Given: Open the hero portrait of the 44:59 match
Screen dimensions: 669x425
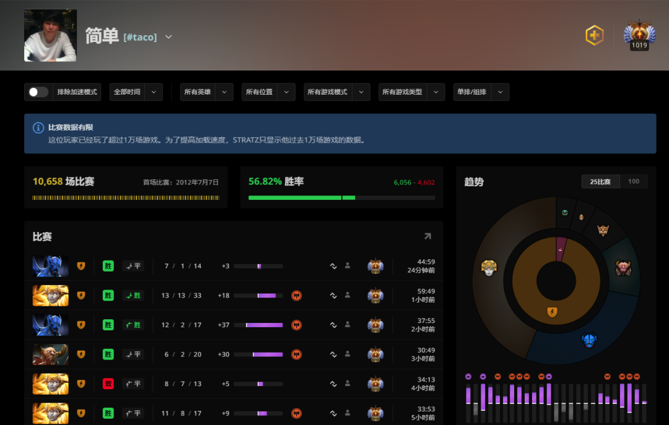Looking at the screenshot, I should coord(50,266).
